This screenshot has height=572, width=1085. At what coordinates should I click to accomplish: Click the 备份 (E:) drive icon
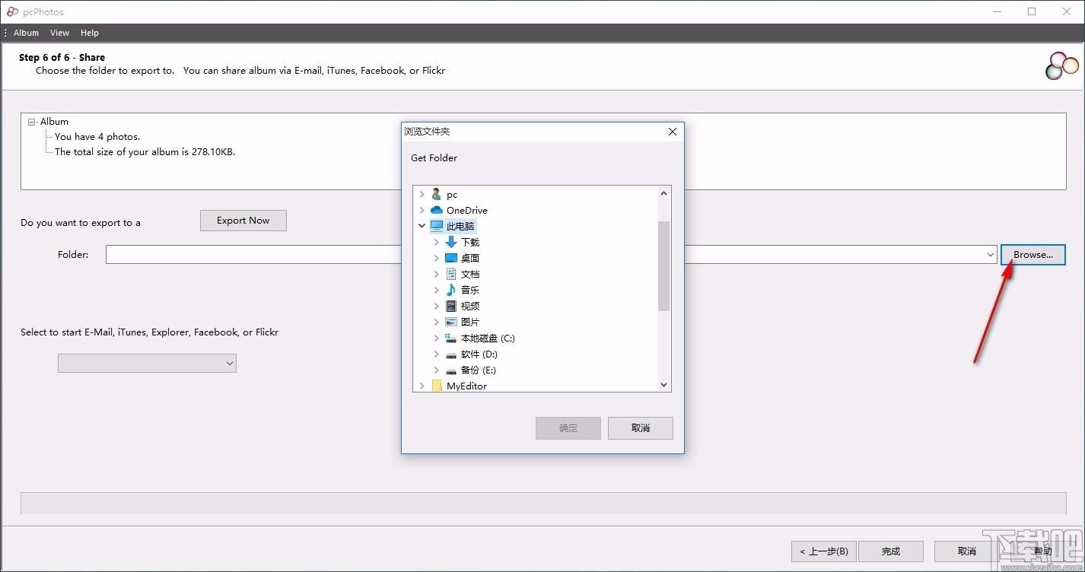[451, 370]
